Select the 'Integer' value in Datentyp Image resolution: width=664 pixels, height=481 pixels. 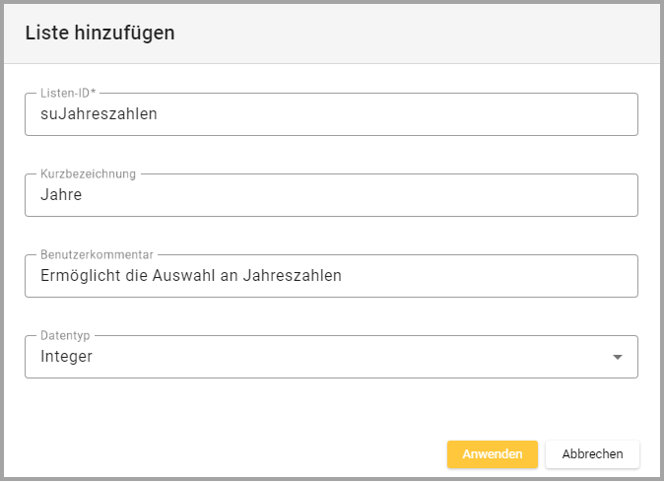tap(66, 357)
